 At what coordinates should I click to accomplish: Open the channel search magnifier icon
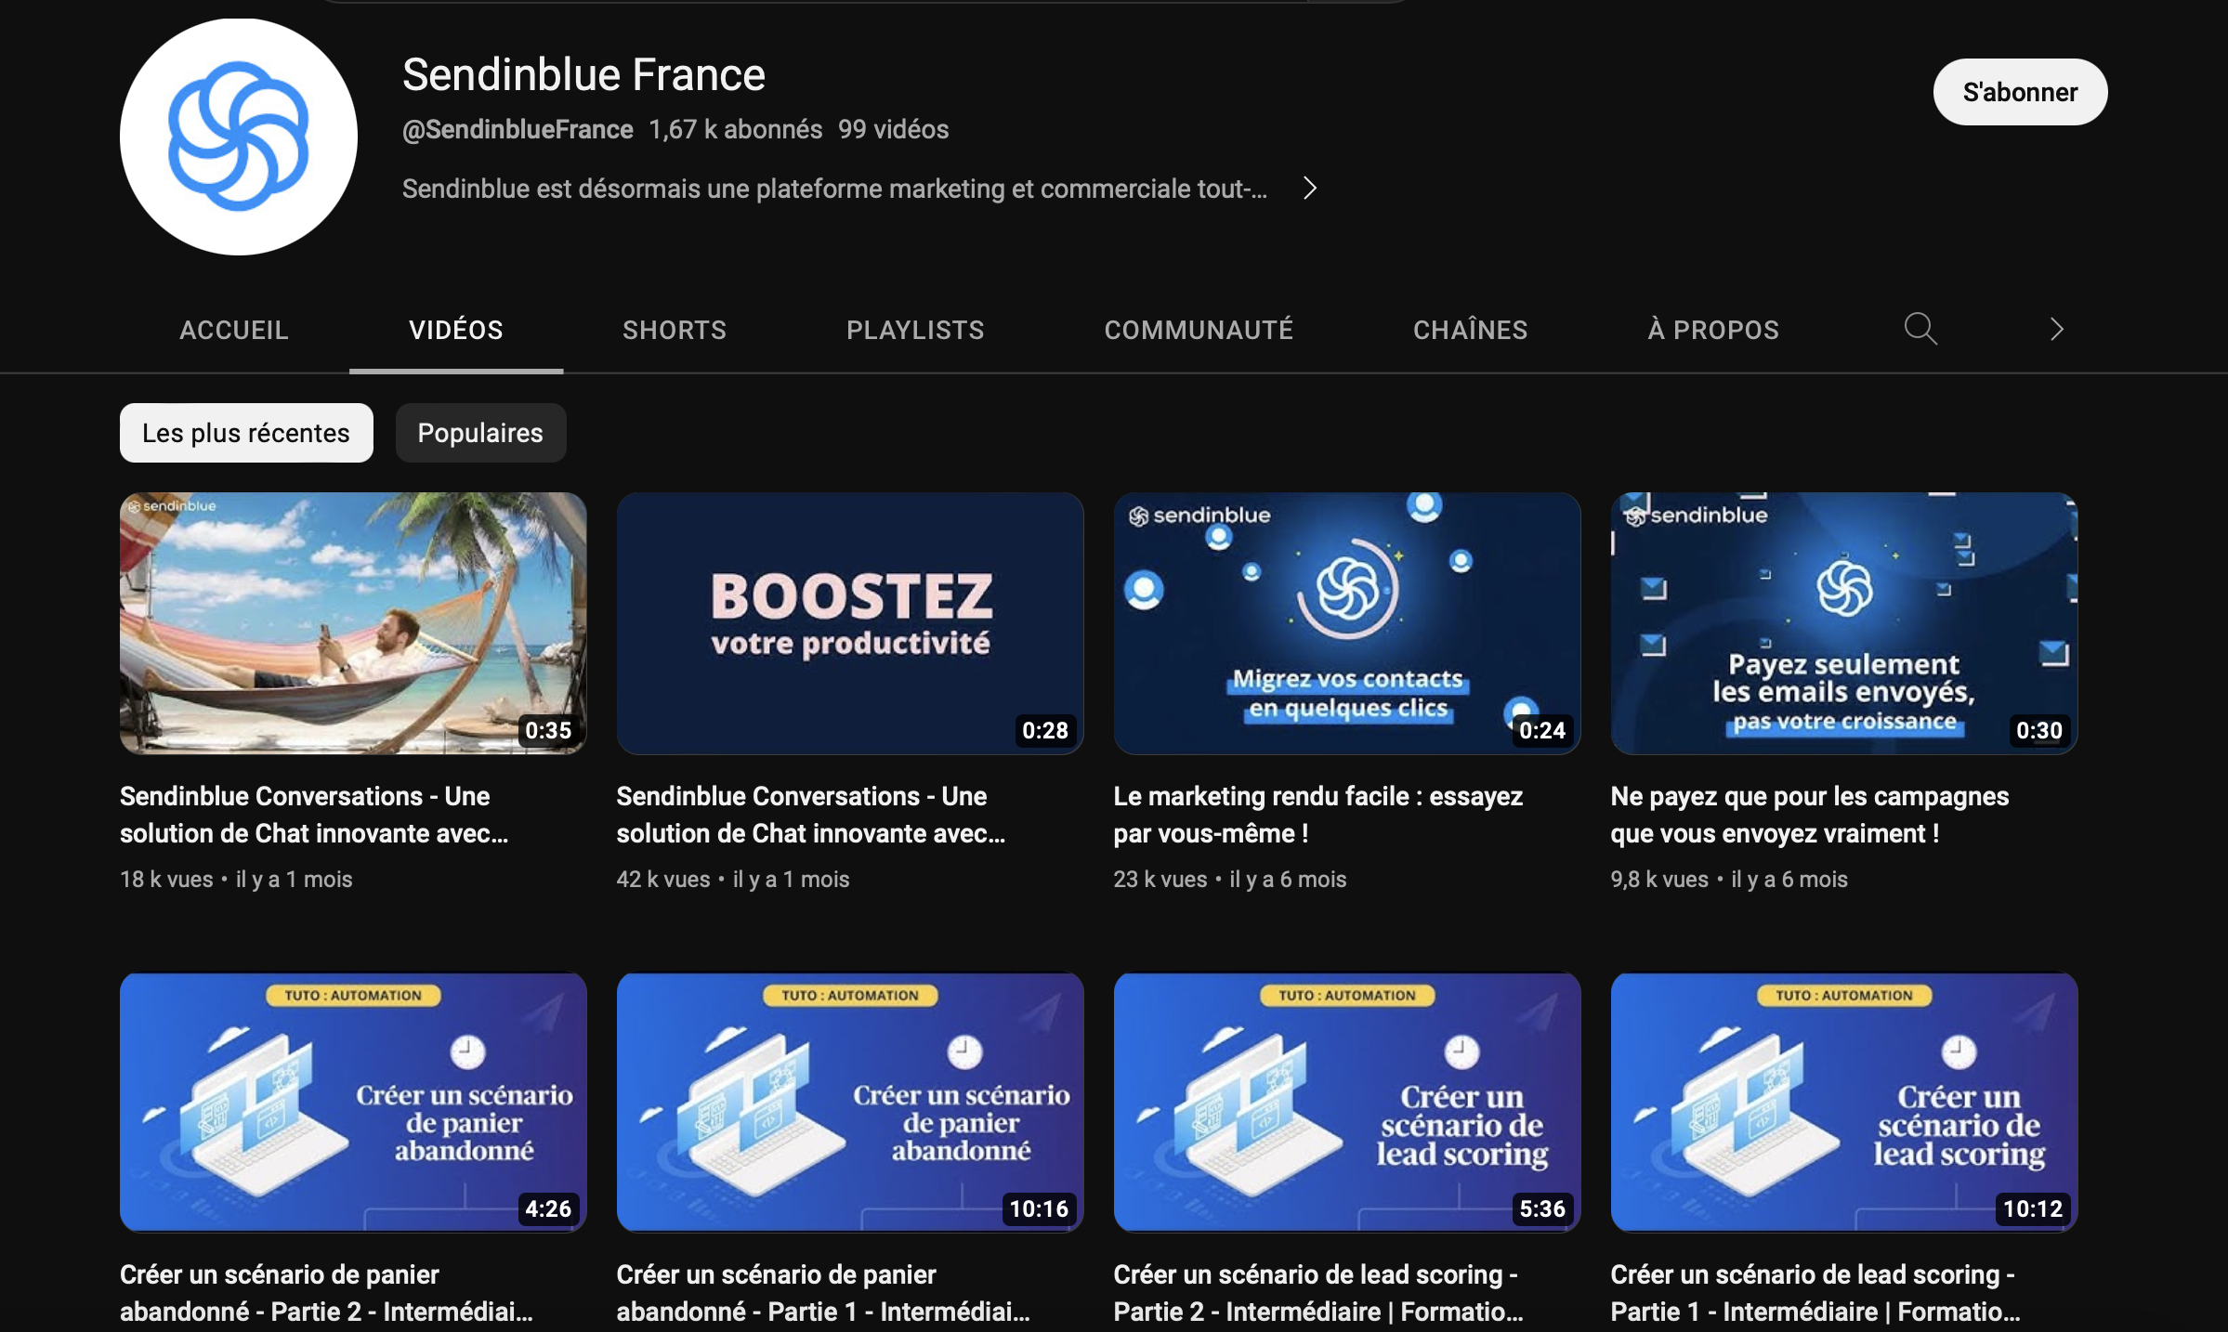(x=1920, y=329)
